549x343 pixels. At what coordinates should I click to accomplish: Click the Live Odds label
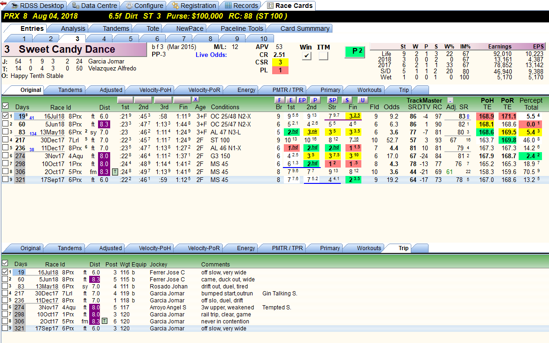[211, 55]
